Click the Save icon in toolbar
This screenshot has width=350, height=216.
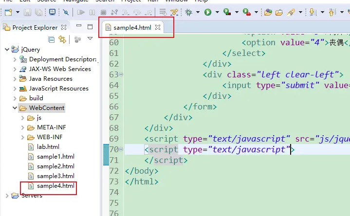tap(27, 12)
